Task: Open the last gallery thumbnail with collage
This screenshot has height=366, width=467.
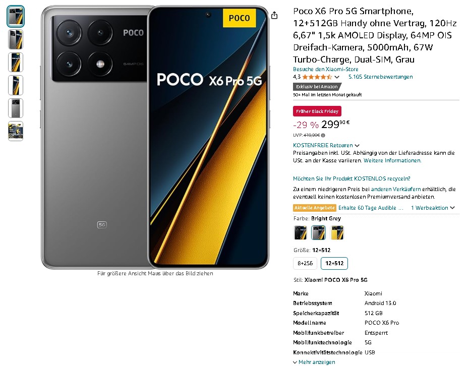Action: (16, 131)
